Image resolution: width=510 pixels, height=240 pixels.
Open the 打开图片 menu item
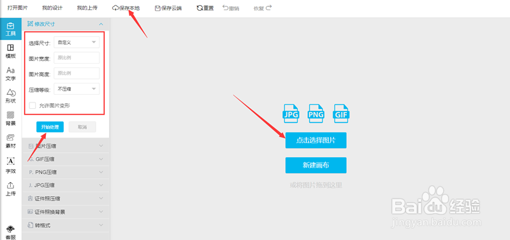[18, 8]
